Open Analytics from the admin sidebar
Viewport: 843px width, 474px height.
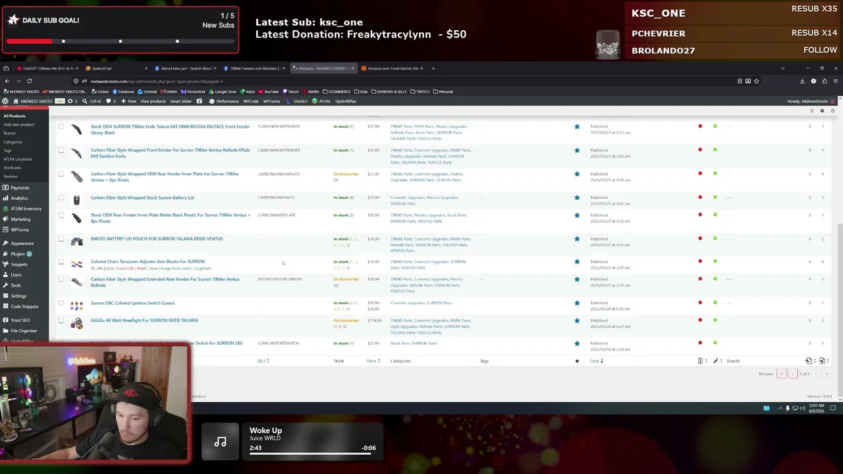coord(19,198)
